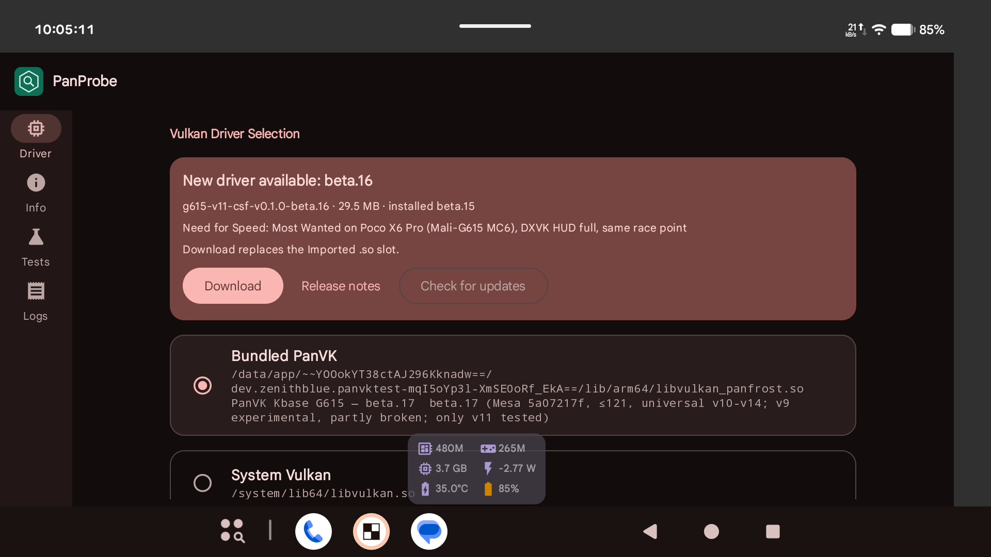Click Check for updates button

coord(473,286)
